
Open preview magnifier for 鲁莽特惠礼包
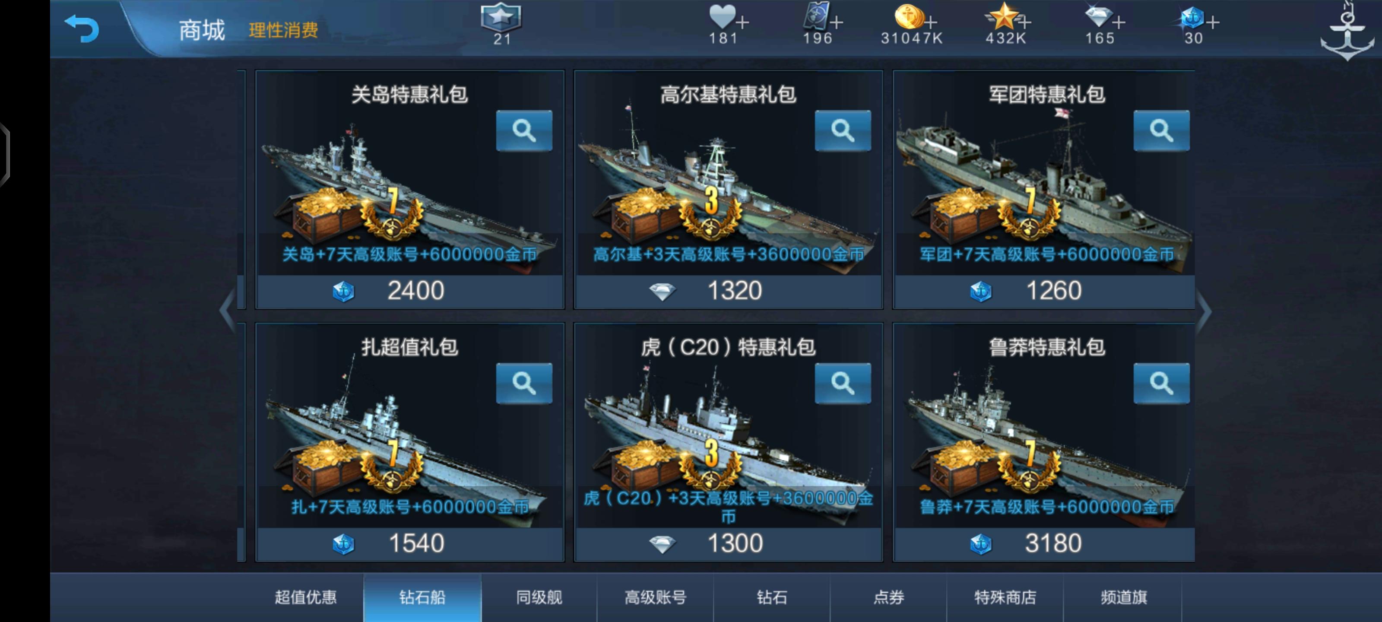point(1161,383)
